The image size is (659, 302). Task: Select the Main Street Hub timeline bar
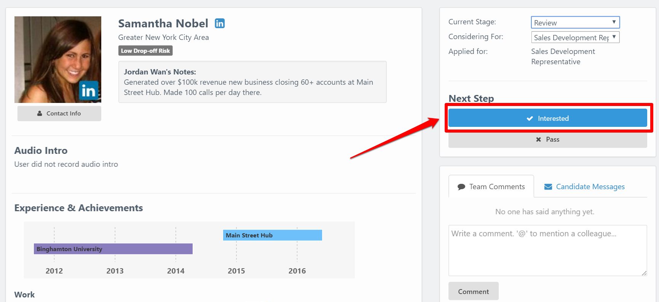272,235
